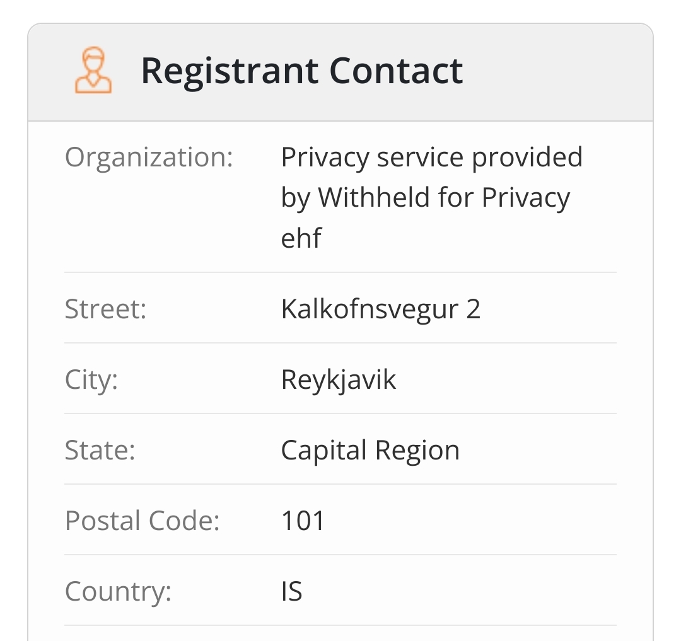Click the Kalkofnsvegur 2 street value
This screenshot has height=641, width=681.
(x=380, y=309)
